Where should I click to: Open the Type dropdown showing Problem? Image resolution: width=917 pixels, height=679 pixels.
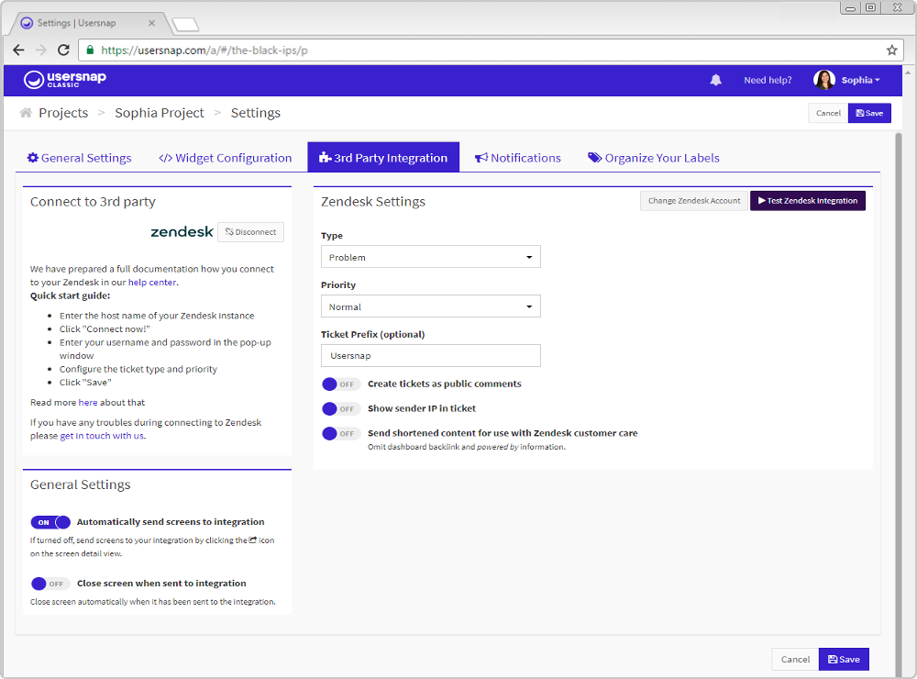point(430,257)
